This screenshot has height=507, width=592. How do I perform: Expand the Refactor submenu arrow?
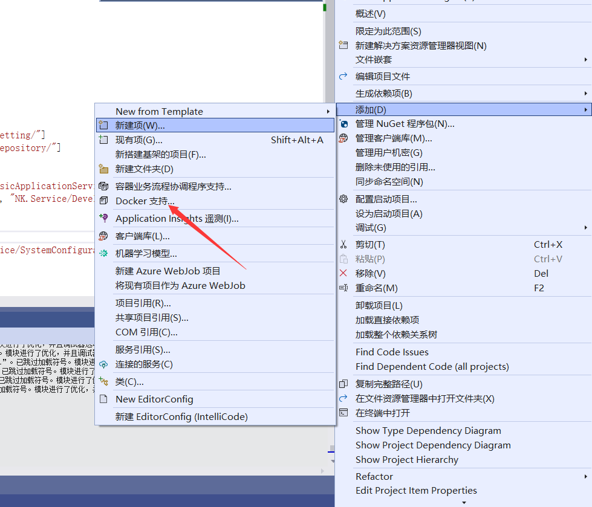(x=585, y=477)
